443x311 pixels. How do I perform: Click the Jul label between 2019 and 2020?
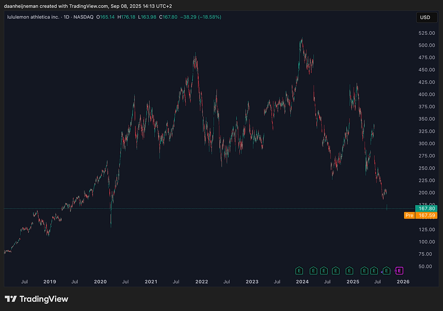coord(75,282)
